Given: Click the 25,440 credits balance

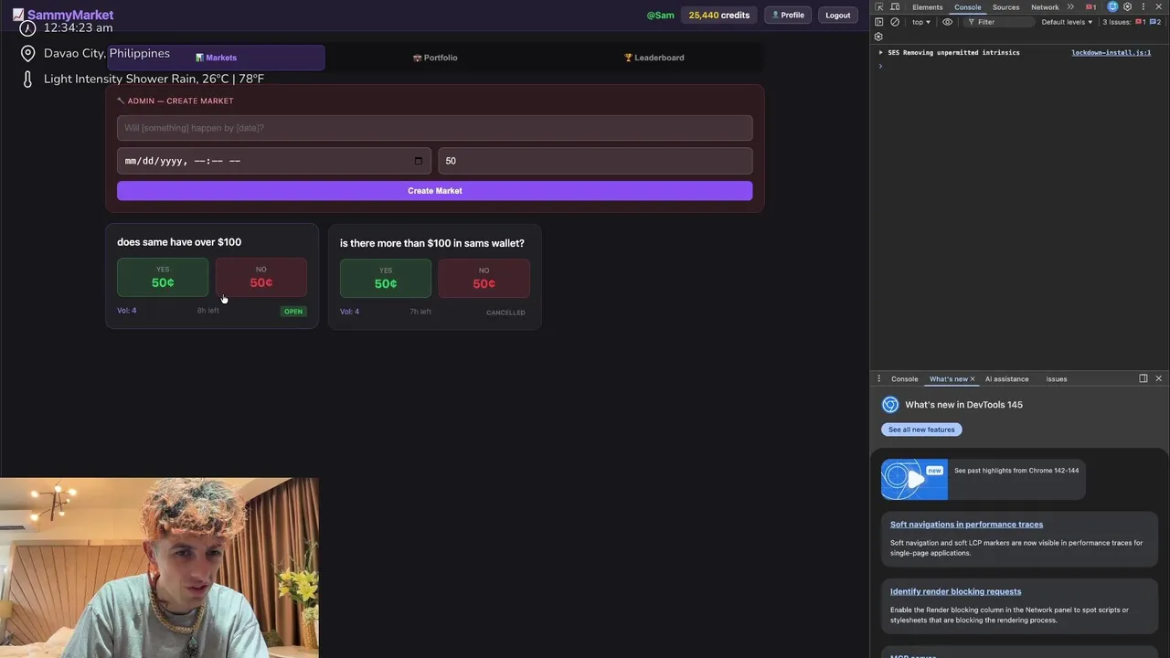Looking at the screenshot, I should tap(718, 15).
